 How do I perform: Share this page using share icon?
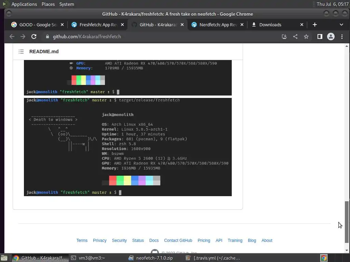(x=295, y=37)
